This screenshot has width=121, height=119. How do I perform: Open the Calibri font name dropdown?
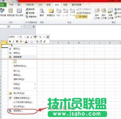[x=18, y=37]
